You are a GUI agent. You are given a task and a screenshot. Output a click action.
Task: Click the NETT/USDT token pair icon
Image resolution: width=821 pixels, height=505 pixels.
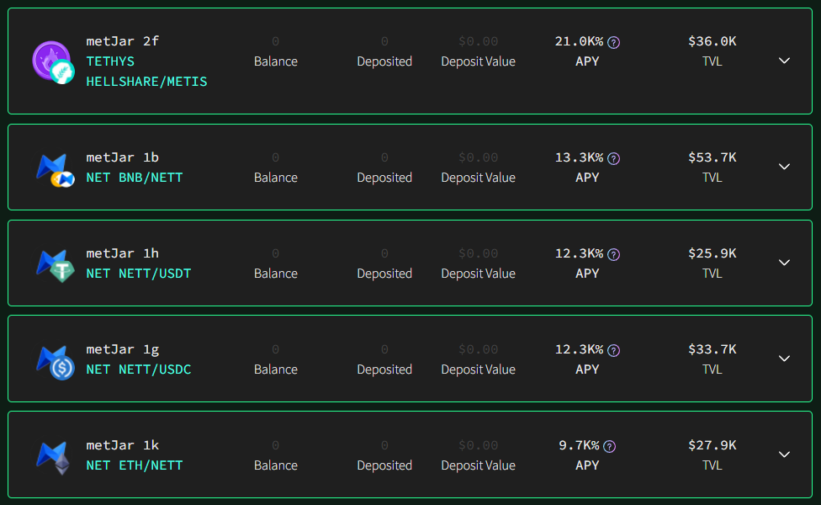coord(55,266)
